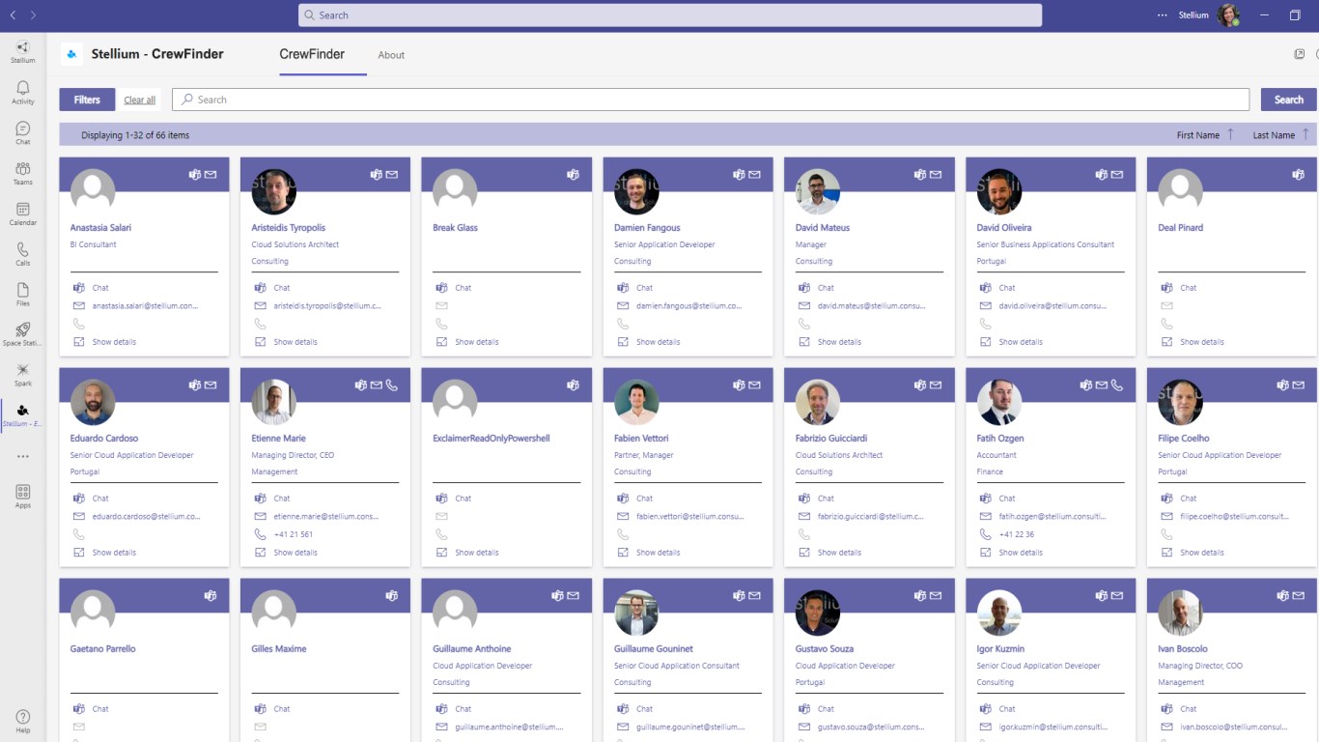
Task: Expand Show details for Damien Fangous
Action: click(x=649, y=342)
